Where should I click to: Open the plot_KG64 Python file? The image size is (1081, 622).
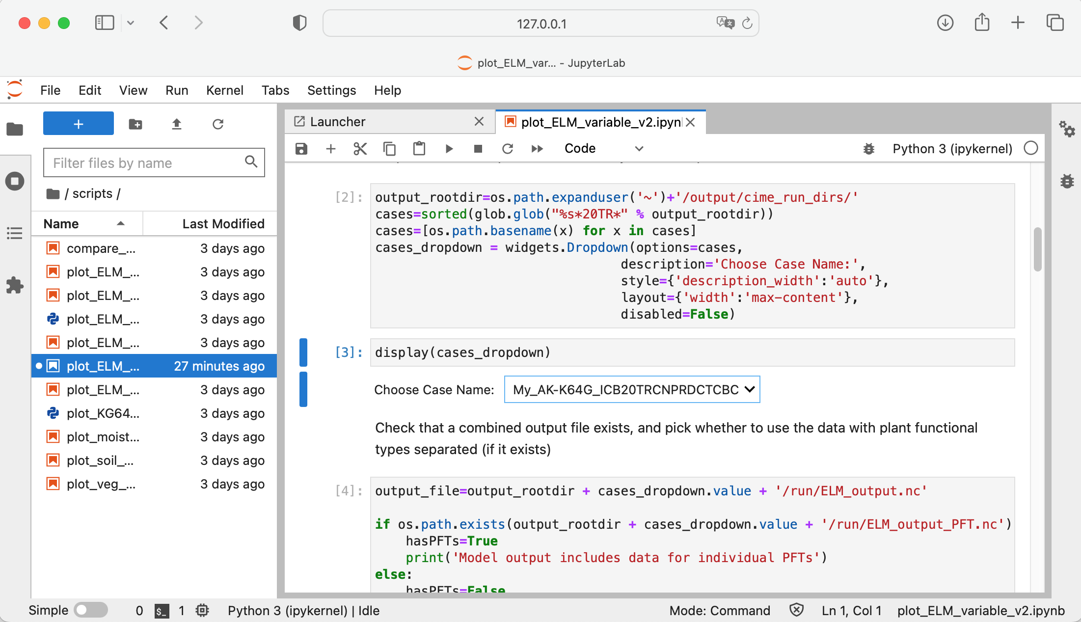[x=103, y=413]
